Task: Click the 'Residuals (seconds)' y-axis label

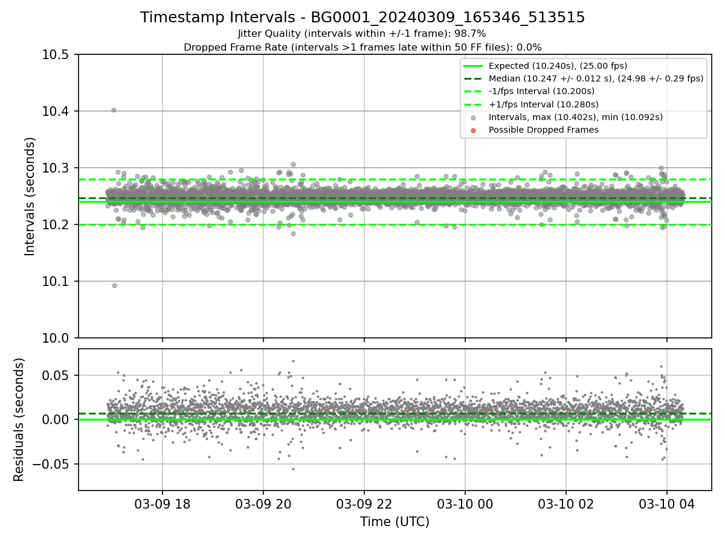Action: point(19,419)
